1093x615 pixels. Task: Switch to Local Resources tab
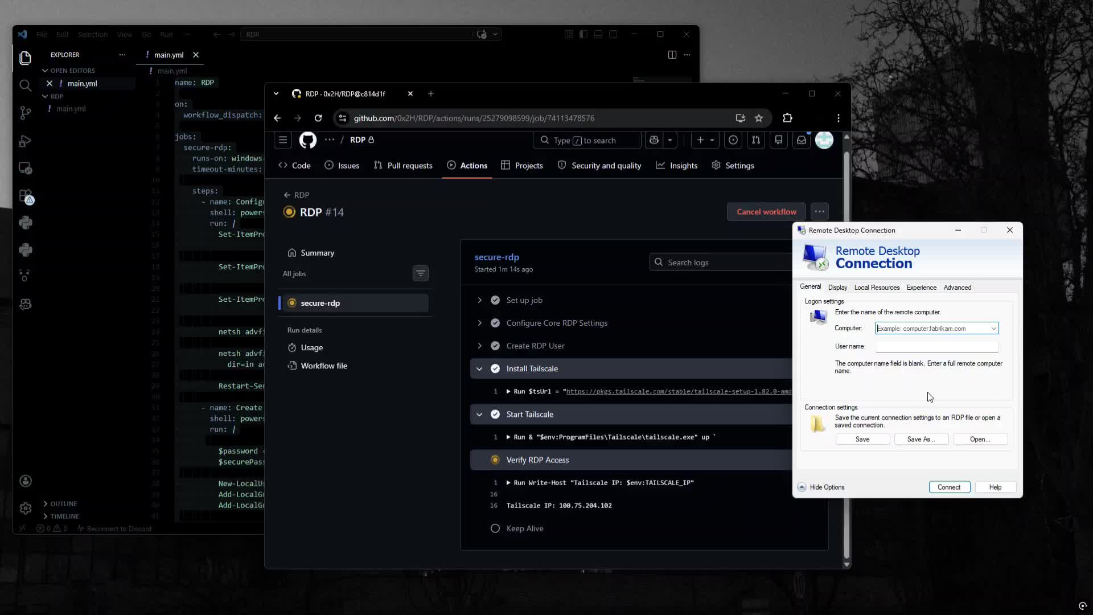click(x=877, y=288)
